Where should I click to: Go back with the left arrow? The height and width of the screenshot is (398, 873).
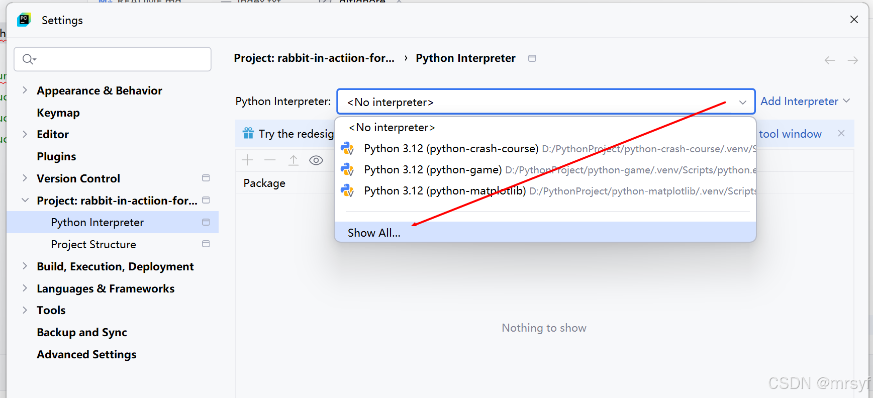(x=830, y=60)
